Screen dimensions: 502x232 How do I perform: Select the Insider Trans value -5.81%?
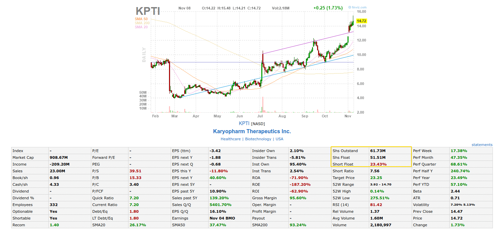297,157
